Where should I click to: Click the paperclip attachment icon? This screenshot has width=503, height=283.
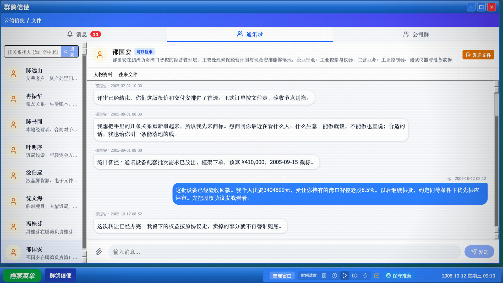pos(99,252)
